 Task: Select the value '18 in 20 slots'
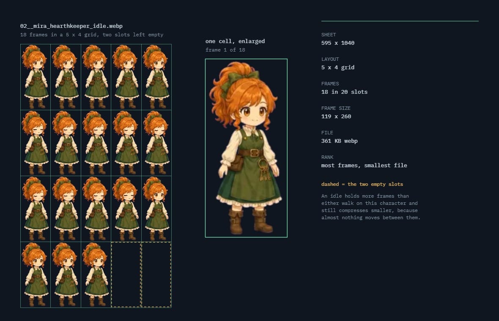pyautogui.click(x=344, y=92)
